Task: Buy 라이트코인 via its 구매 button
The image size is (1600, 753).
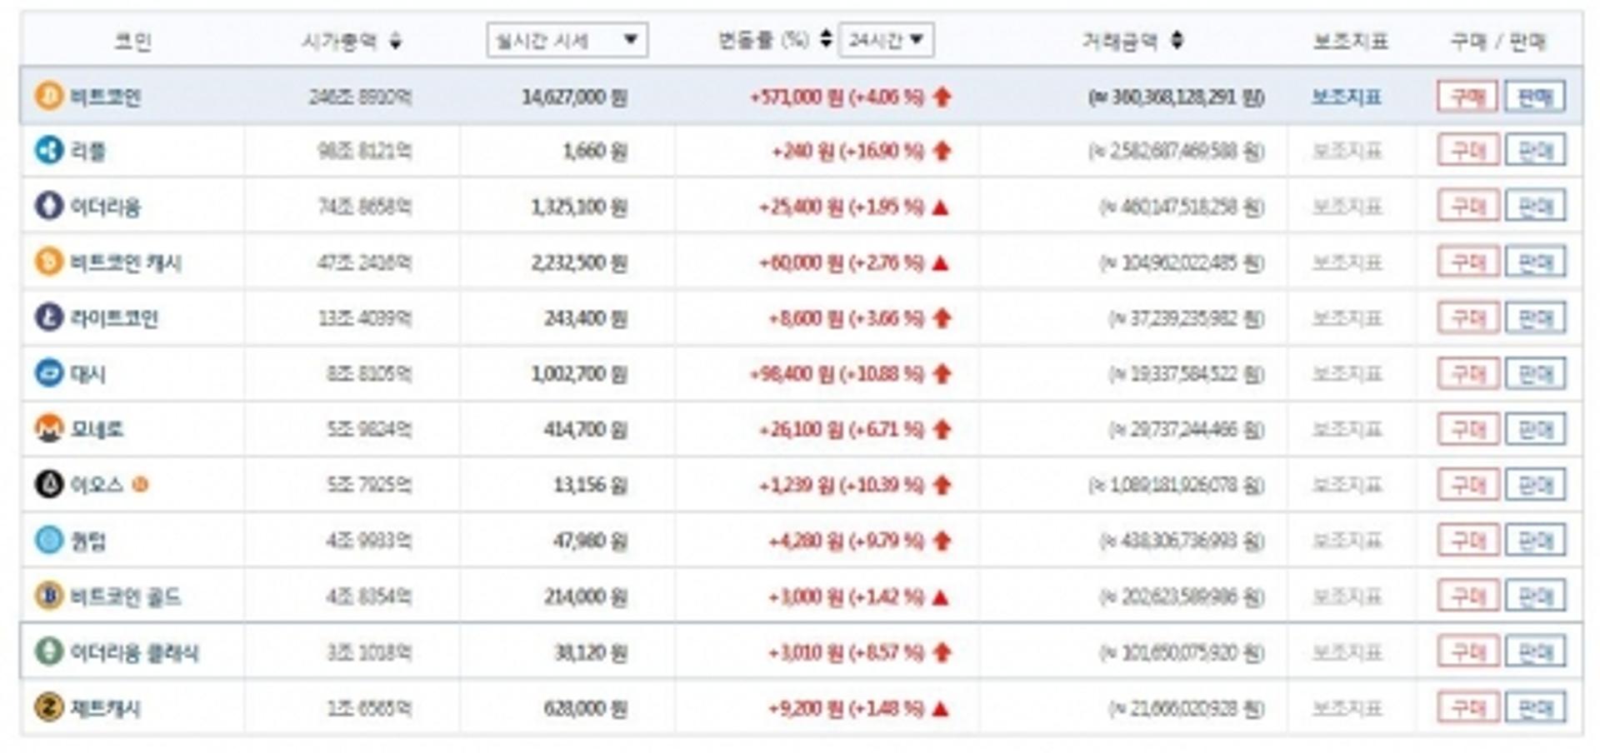Action: [x=1467, y=317]
